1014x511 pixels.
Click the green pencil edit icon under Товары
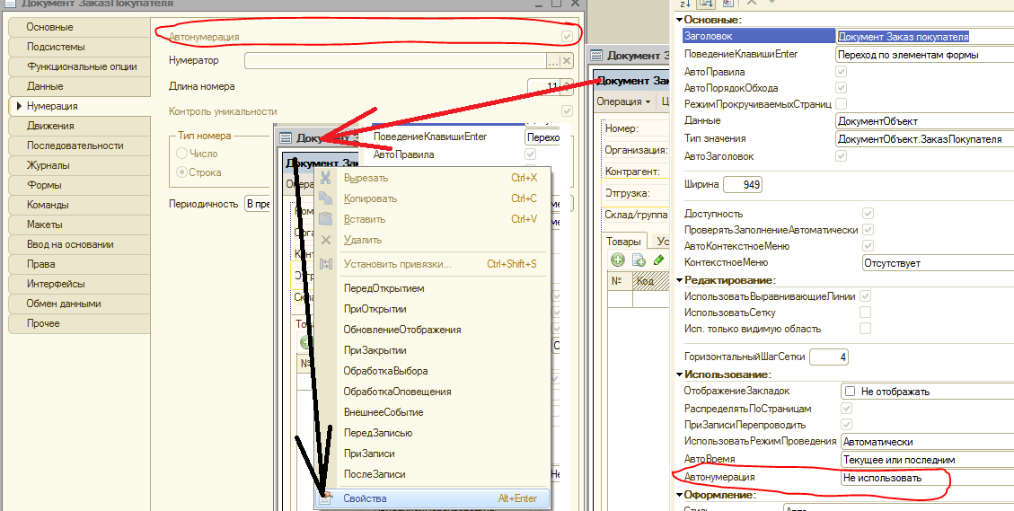click(659, 260)
